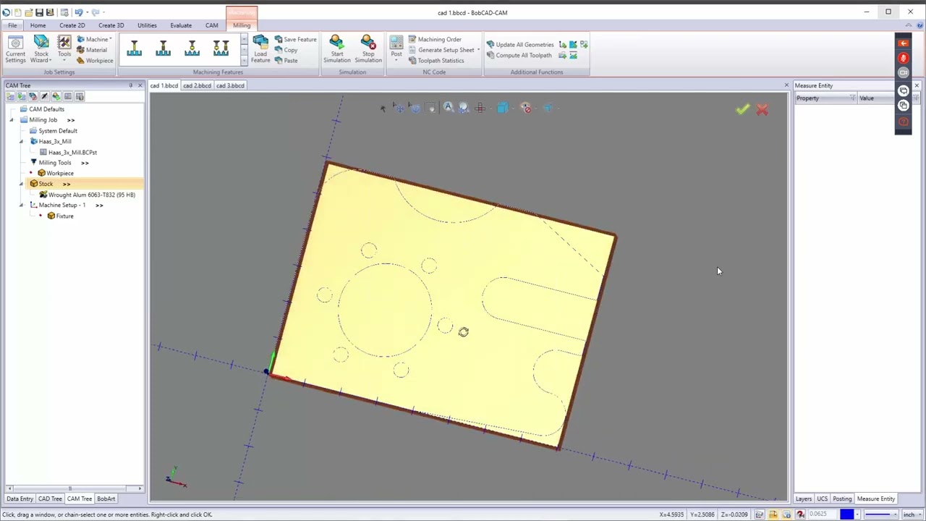Open the inch units dropdown in status bar
This screenshot has height=521, width=926.
pos(912,514)
